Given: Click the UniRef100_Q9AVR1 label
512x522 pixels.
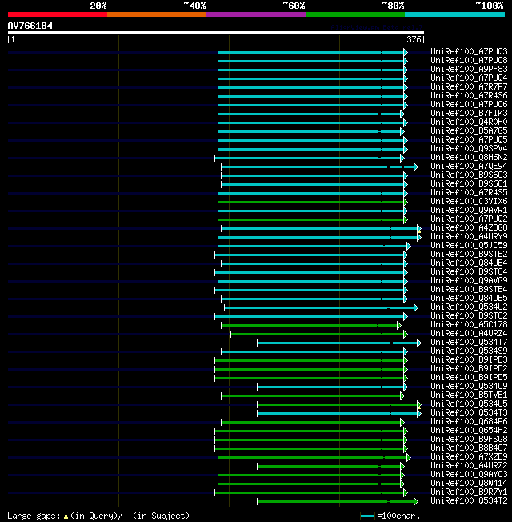Looking at the screenshot, I should coord(469,210).
